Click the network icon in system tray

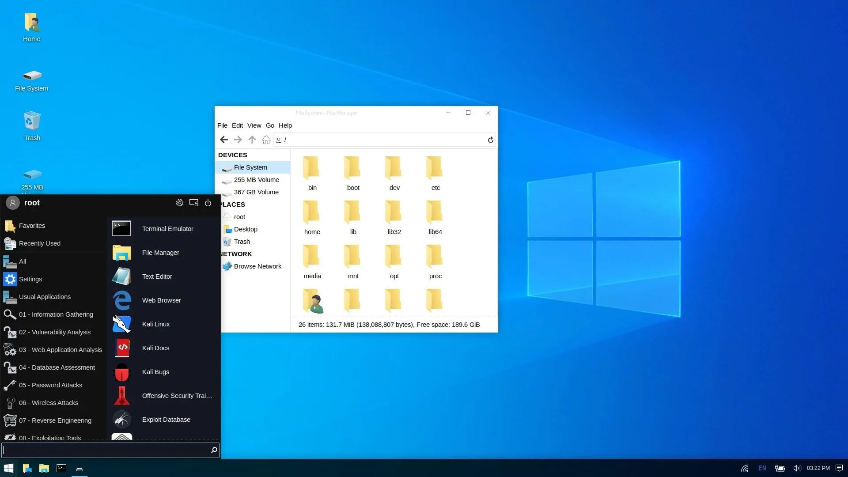point(745,468)
